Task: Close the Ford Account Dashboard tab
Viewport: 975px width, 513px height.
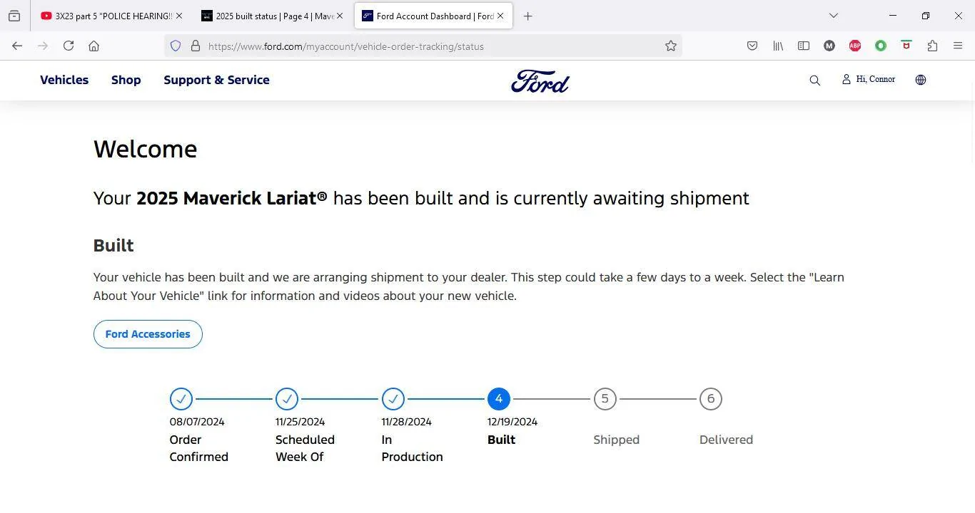Action: (x=500, y=16)
